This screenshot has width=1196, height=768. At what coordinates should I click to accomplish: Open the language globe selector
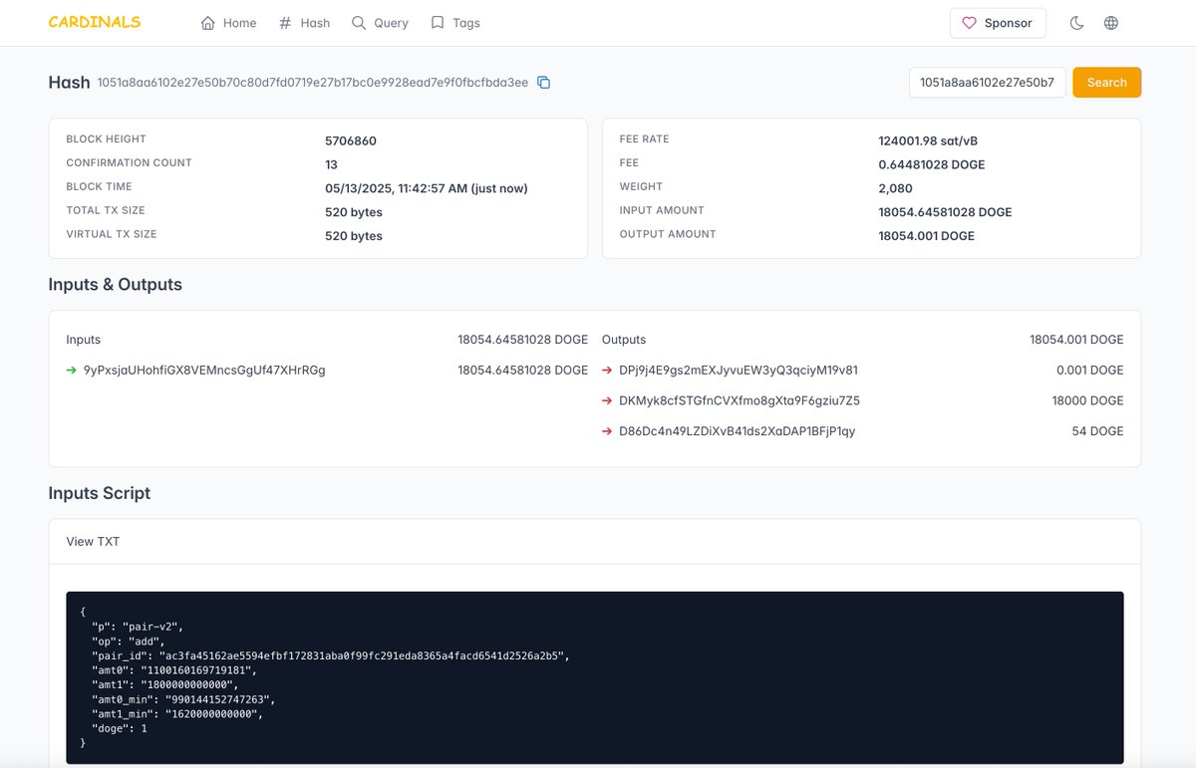(1111, 22)
